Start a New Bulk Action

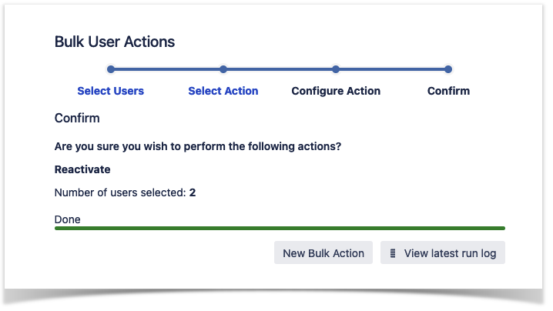323,253
